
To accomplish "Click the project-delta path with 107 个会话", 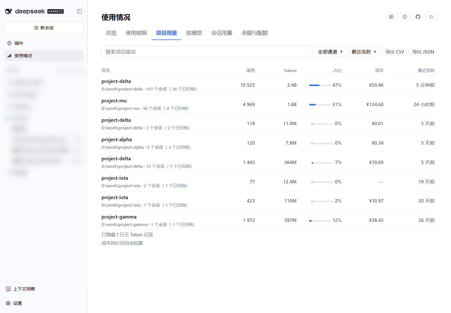I will pyautogui.click(x=149, y=89).
